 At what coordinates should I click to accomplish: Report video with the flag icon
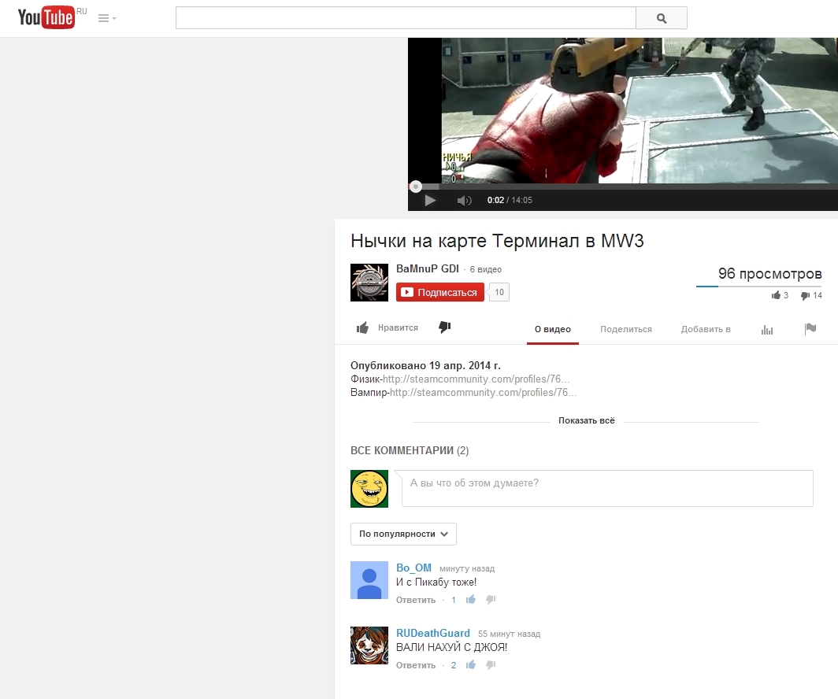810,329
